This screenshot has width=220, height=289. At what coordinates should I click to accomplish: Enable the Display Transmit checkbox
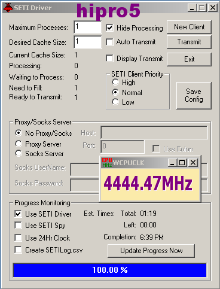[109, 59]
